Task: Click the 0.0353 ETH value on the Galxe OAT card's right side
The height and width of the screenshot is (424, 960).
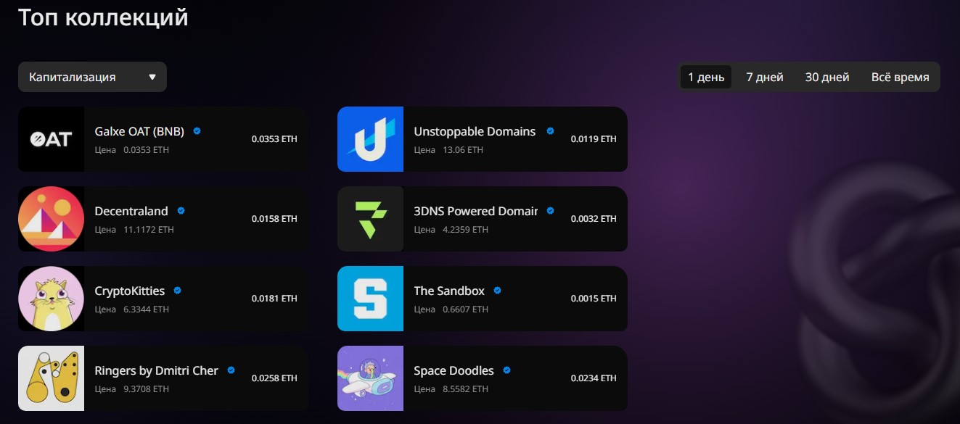Action: pos(274,139)
